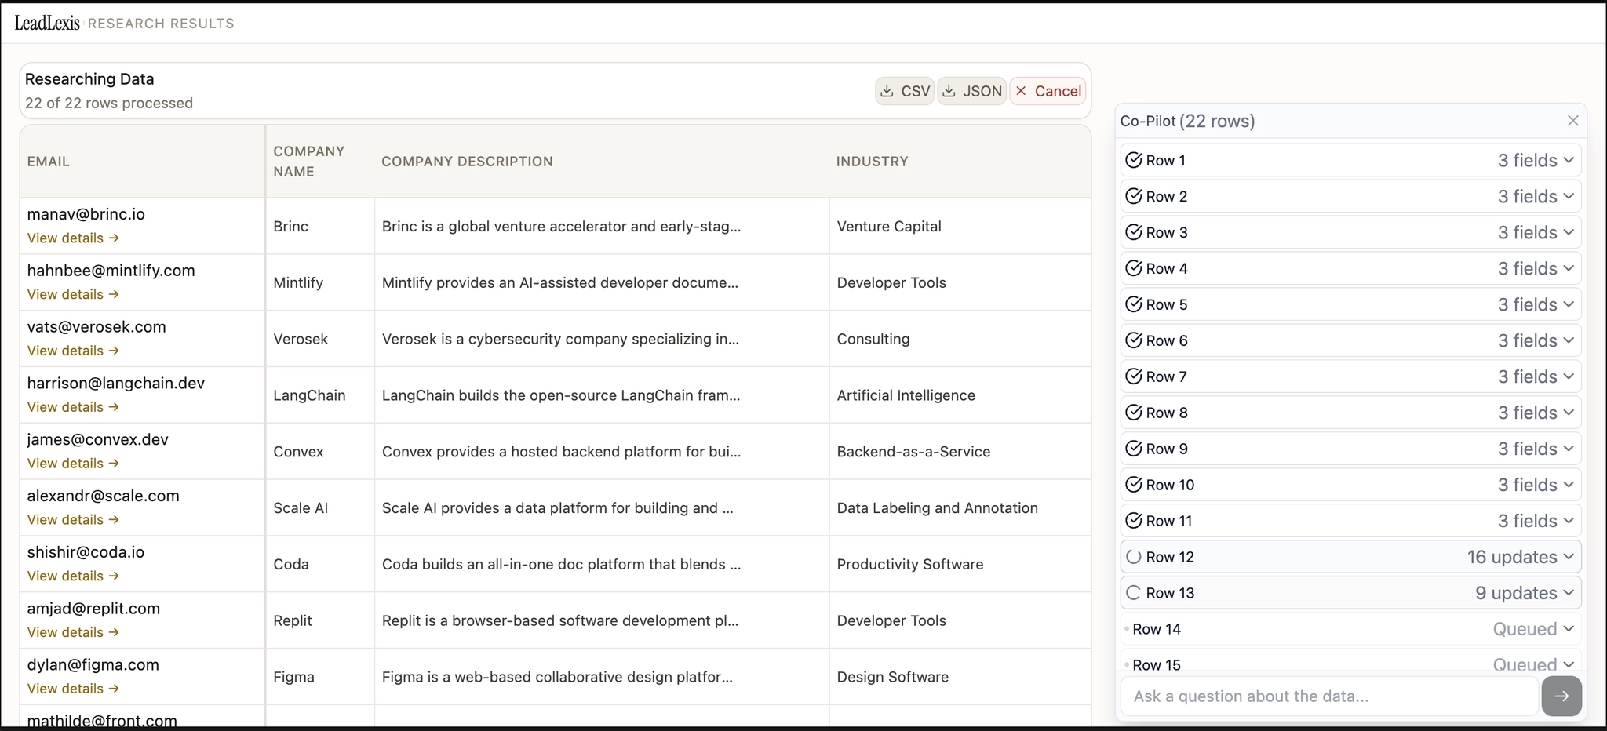Click the Row 5 completed check icon
The width and height of the screenshot is (1607, 731).
(1134, 304)
